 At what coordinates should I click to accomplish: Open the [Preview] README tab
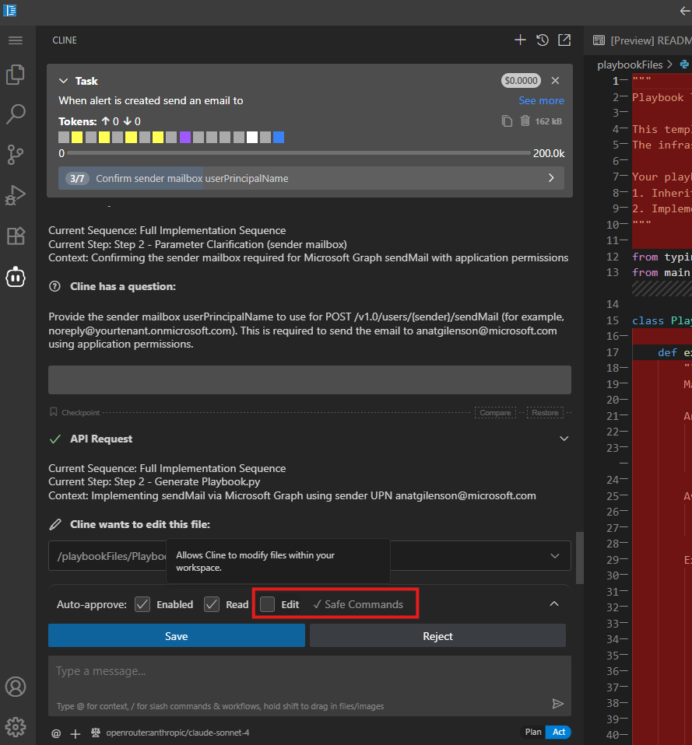coord(642,40)
